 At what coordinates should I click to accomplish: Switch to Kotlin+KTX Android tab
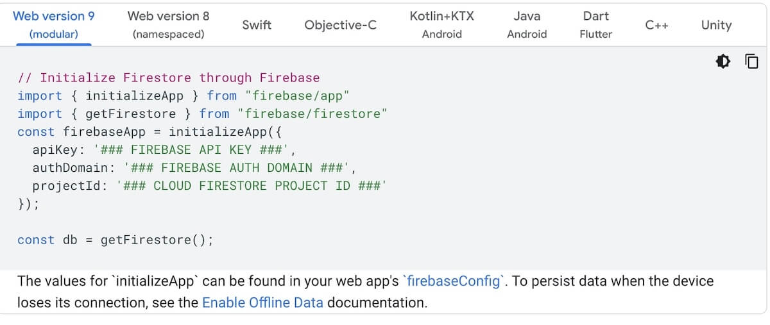(441, 24)
